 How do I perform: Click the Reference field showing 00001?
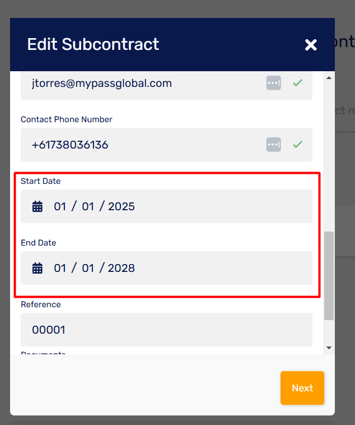166,330
